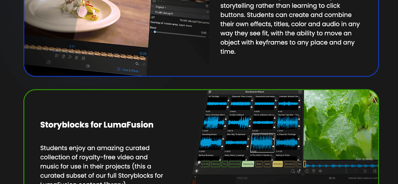Toggle the 'Orchestra' instrument tag
Screen dimensions: 398x184
[x=277, y=164]
